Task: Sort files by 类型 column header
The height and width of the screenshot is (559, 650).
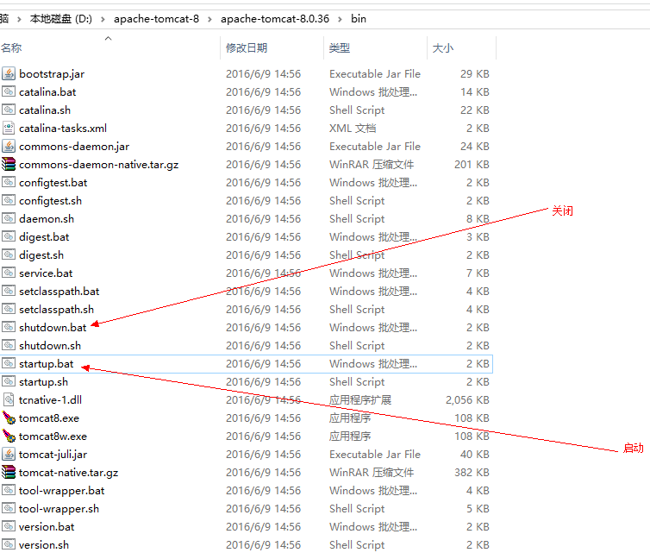Action: point(340,48)
